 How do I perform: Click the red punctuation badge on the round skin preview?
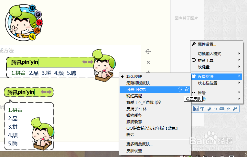click(39, 23)
